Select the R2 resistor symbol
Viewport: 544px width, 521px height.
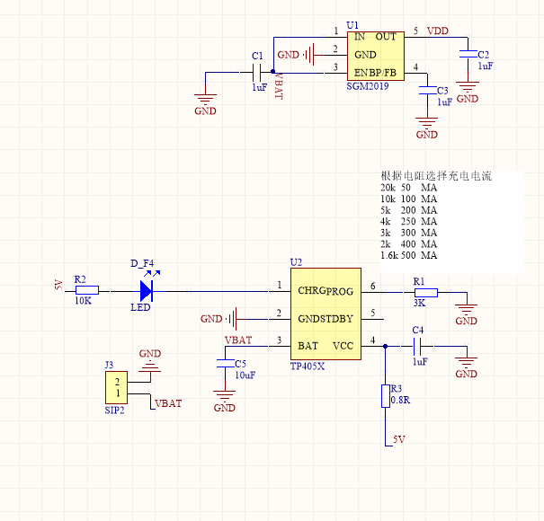(x=87, y=290)
